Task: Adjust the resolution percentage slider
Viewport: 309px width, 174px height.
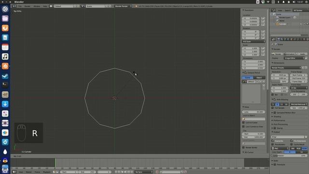Action: click(x=280, y=81)
